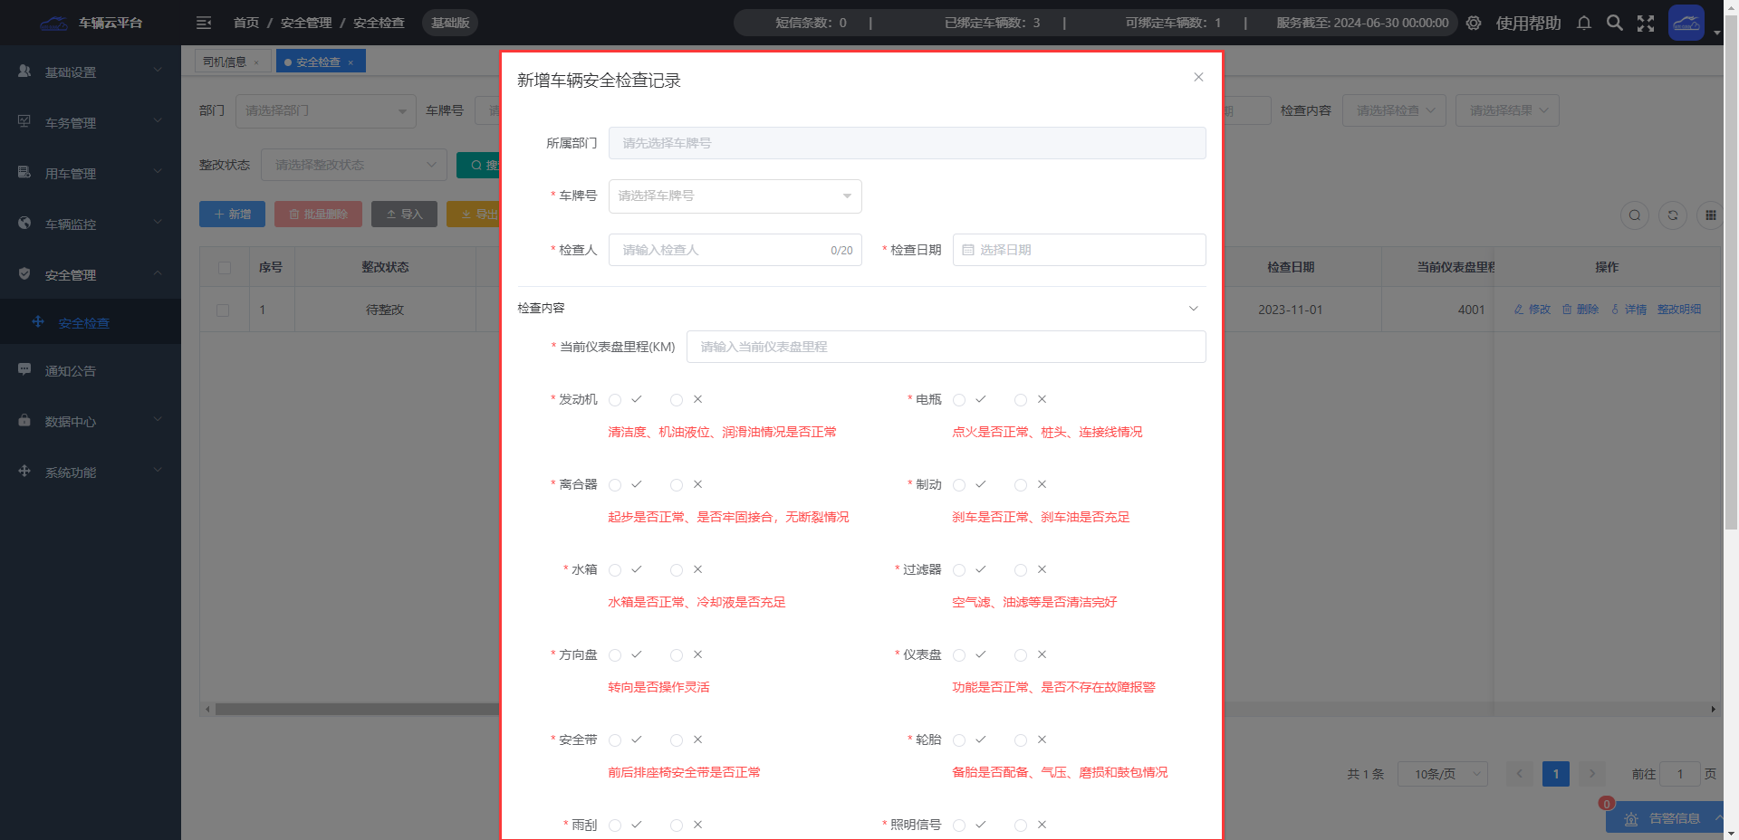Close the 新增车辆安全检查记录 dialog

1198,77
